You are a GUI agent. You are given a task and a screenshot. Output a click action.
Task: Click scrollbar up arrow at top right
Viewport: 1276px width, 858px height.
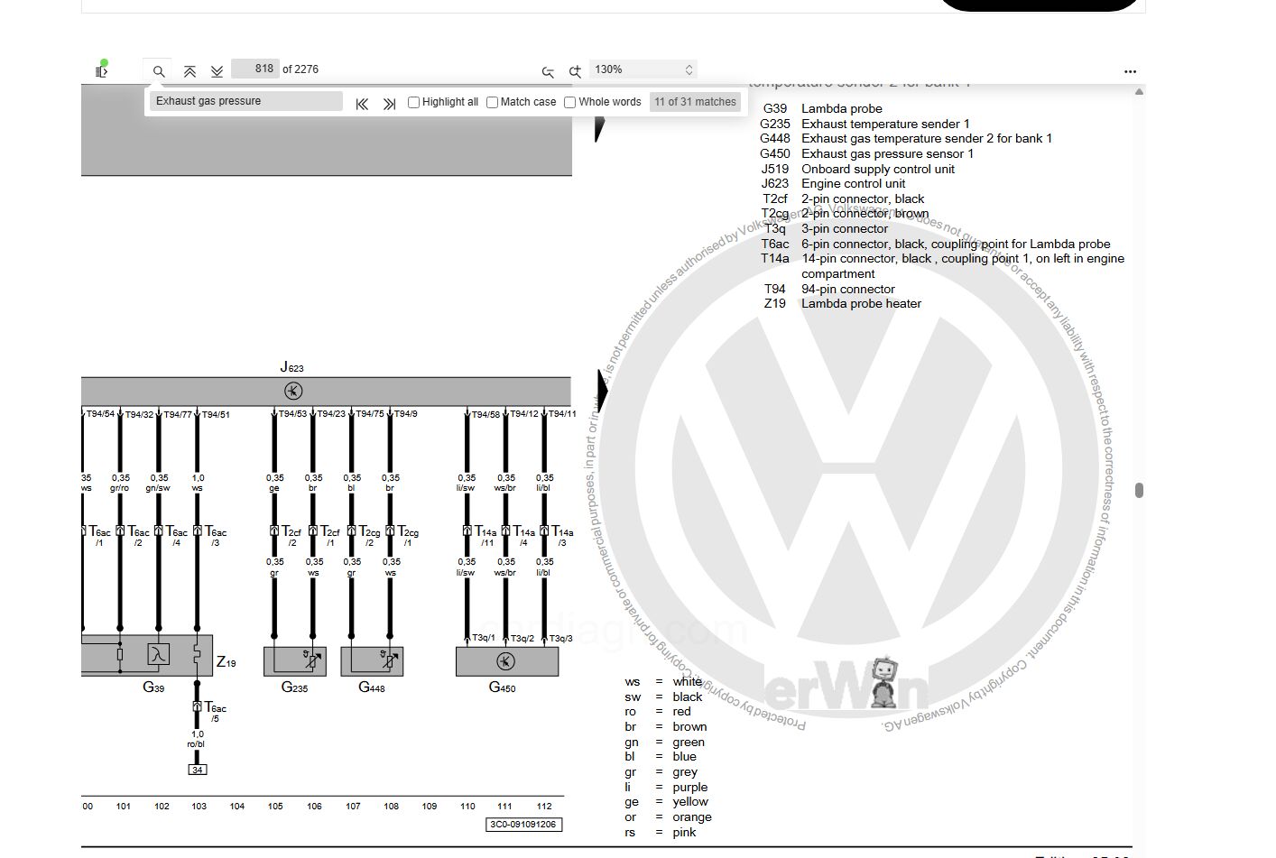(x=1140, y=91)
